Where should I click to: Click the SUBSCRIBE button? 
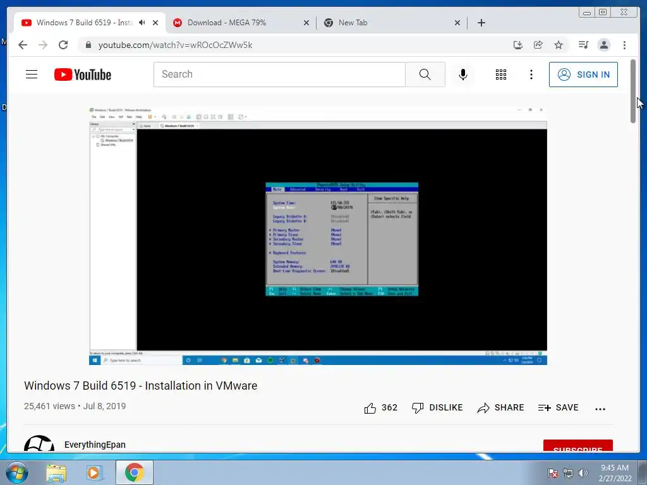click(x=577, y=446)
